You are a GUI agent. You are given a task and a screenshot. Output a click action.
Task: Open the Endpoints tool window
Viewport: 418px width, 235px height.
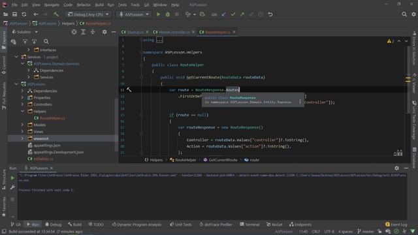(300, 225)
